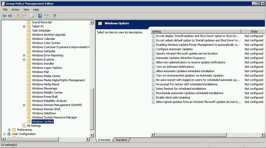The height and width of the screenshot is (148, 266).
Task: Click the Task Scheduler folder icon
Action: coord(29,30)
